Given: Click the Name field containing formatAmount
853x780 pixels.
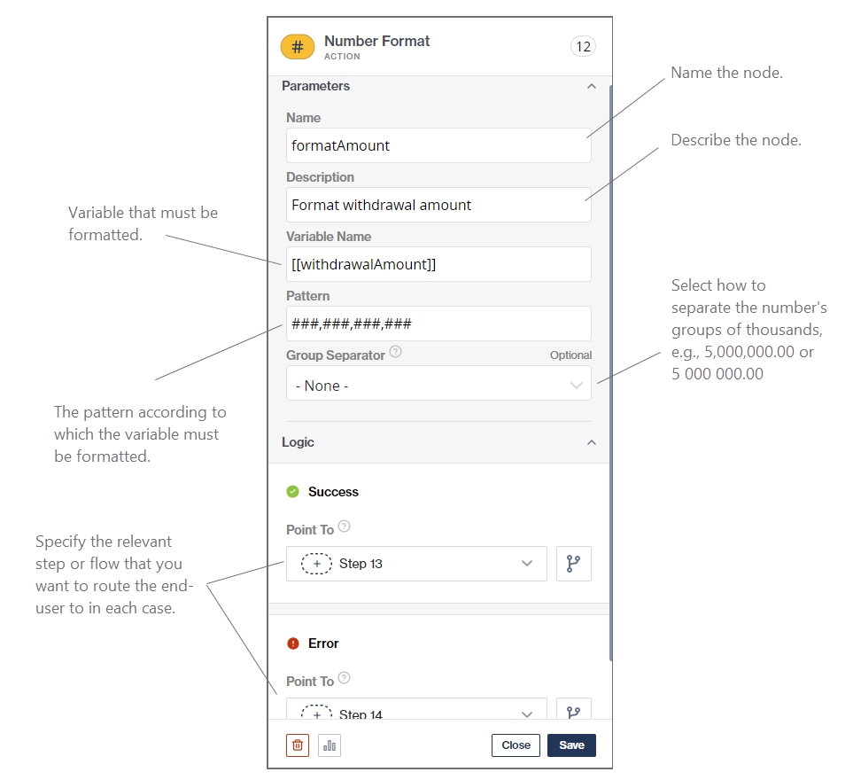Looking at the screenshot, I should click(438, 145).
